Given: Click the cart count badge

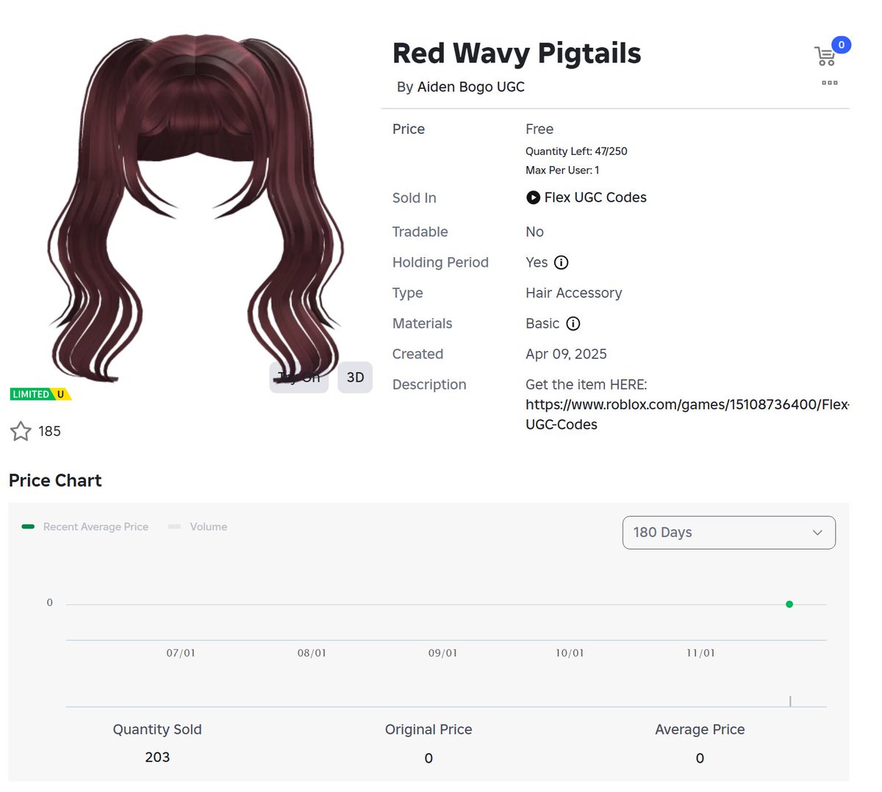Looking at the screenshot, I should tap(842, 45).
